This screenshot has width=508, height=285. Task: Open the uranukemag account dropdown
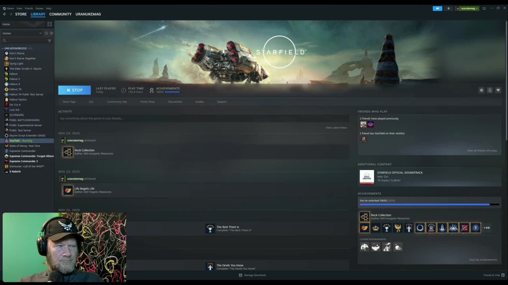(x=468, y=8)
